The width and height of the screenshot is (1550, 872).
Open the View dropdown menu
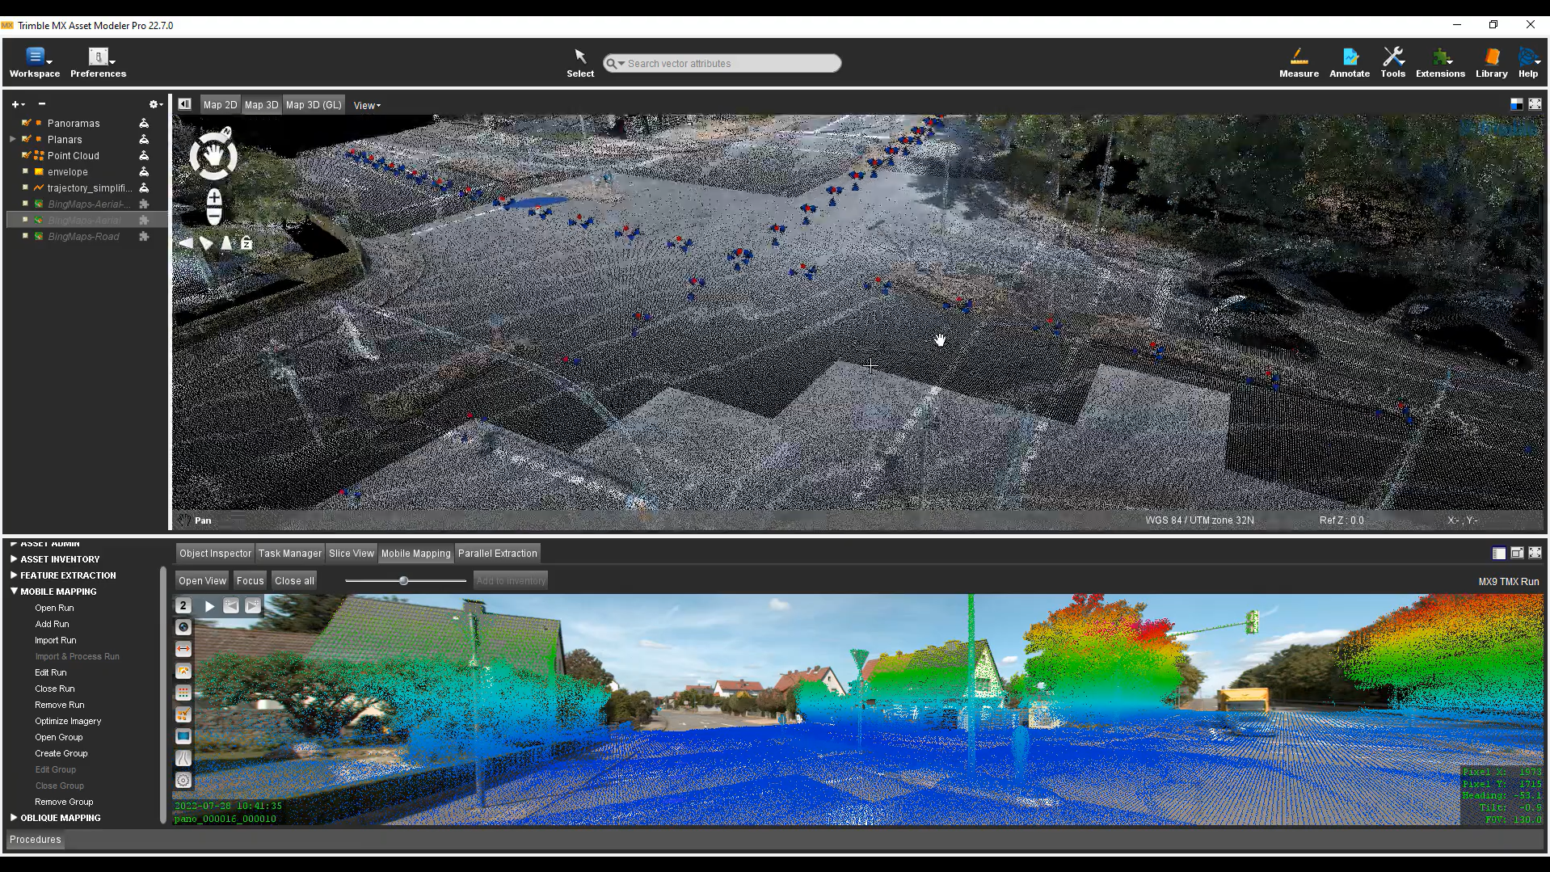click(x=366, y=105)
